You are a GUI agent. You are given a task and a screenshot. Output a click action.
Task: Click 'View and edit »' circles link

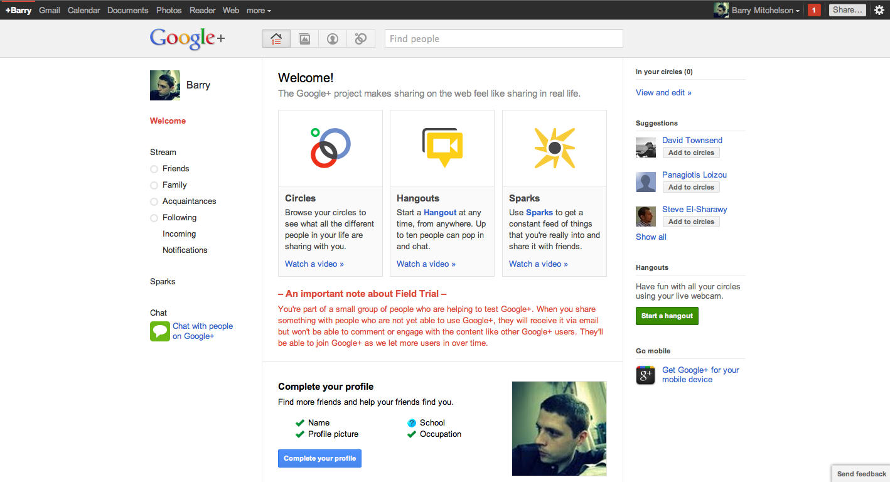(x=663, y=92)
